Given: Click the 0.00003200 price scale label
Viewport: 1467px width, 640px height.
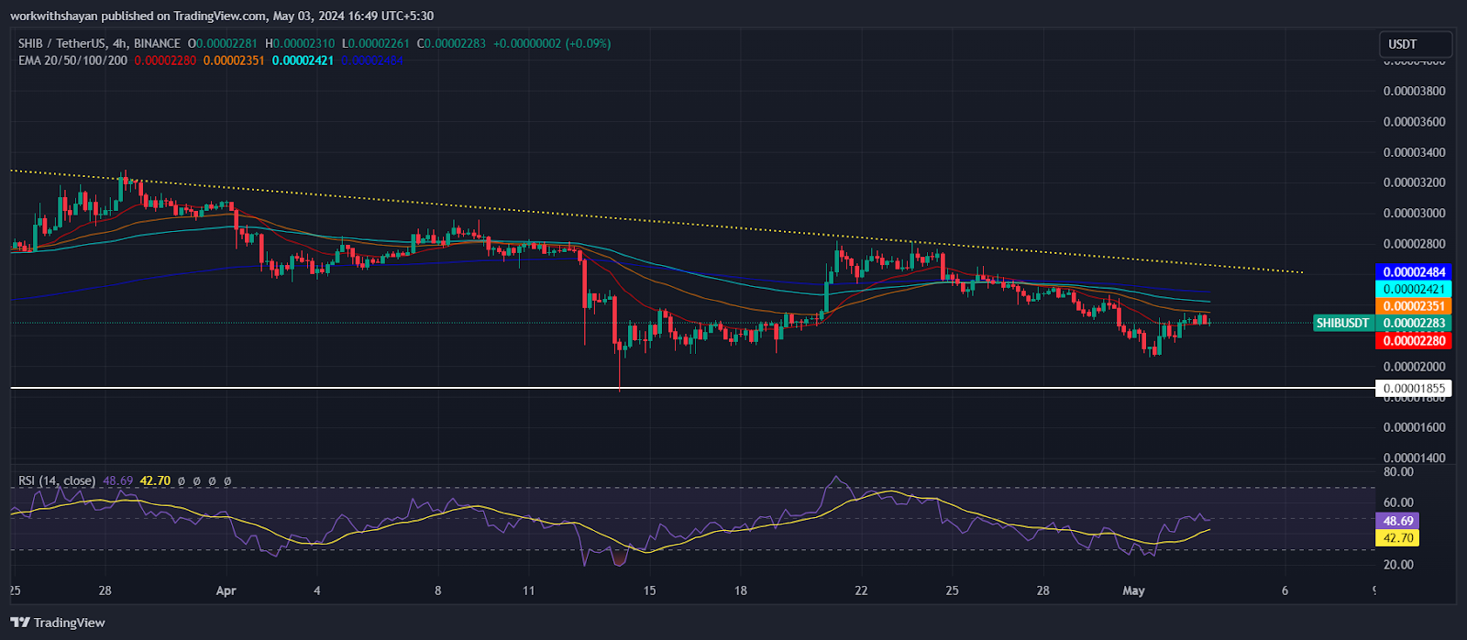Looking at the screenshot, I should pos(1414,182).
